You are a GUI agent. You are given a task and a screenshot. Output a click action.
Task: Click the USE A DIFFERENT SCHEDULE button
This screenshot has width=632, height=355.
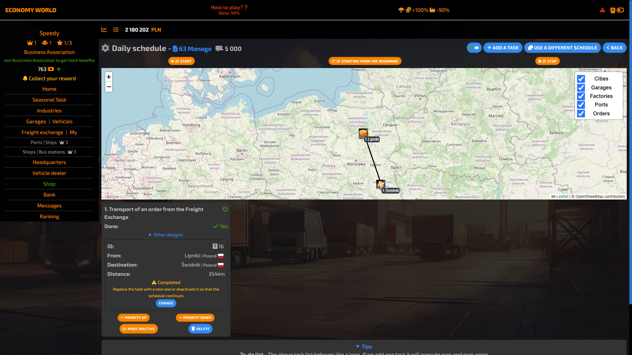point(562,48)
